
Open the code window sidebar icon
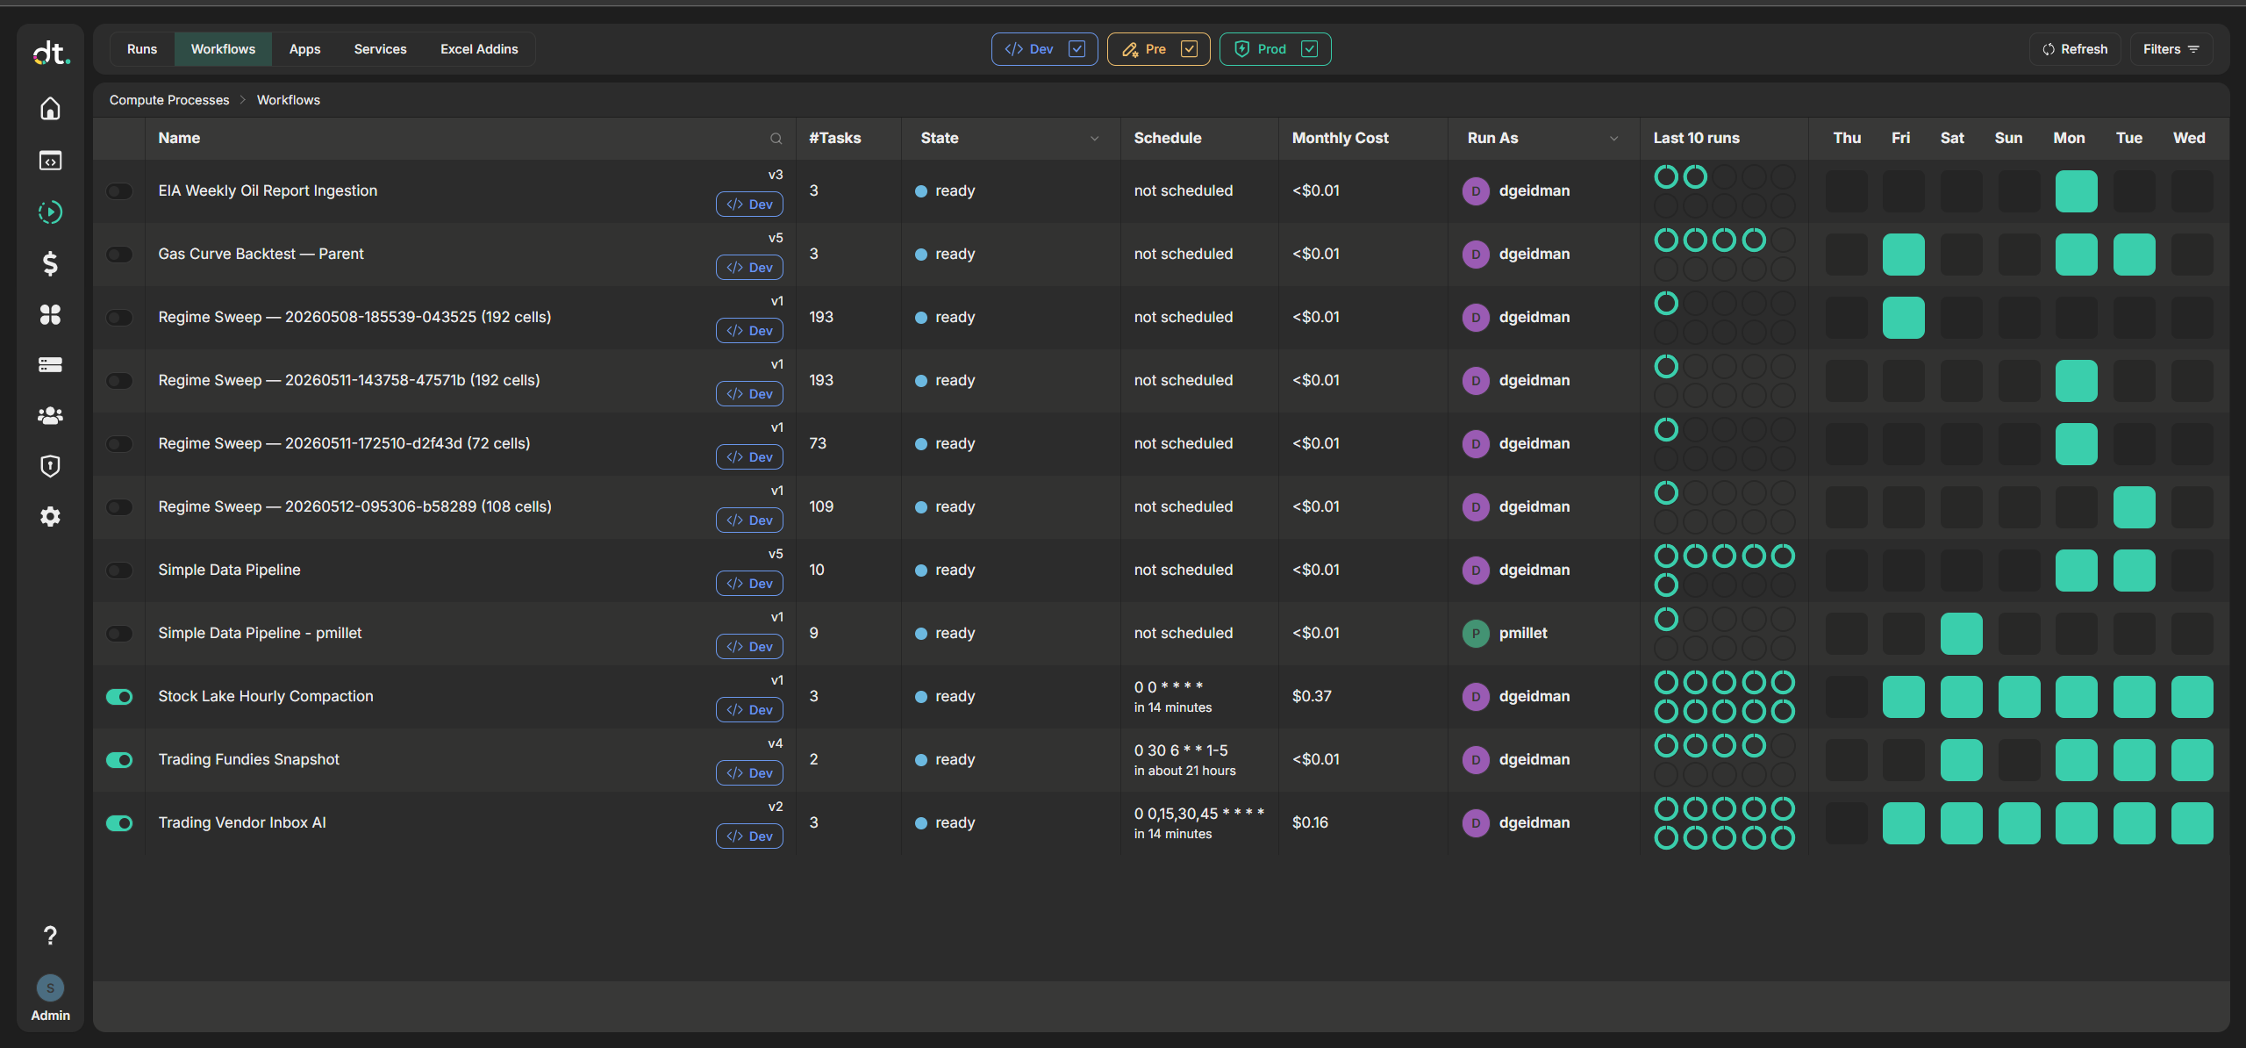pos(50,161)
